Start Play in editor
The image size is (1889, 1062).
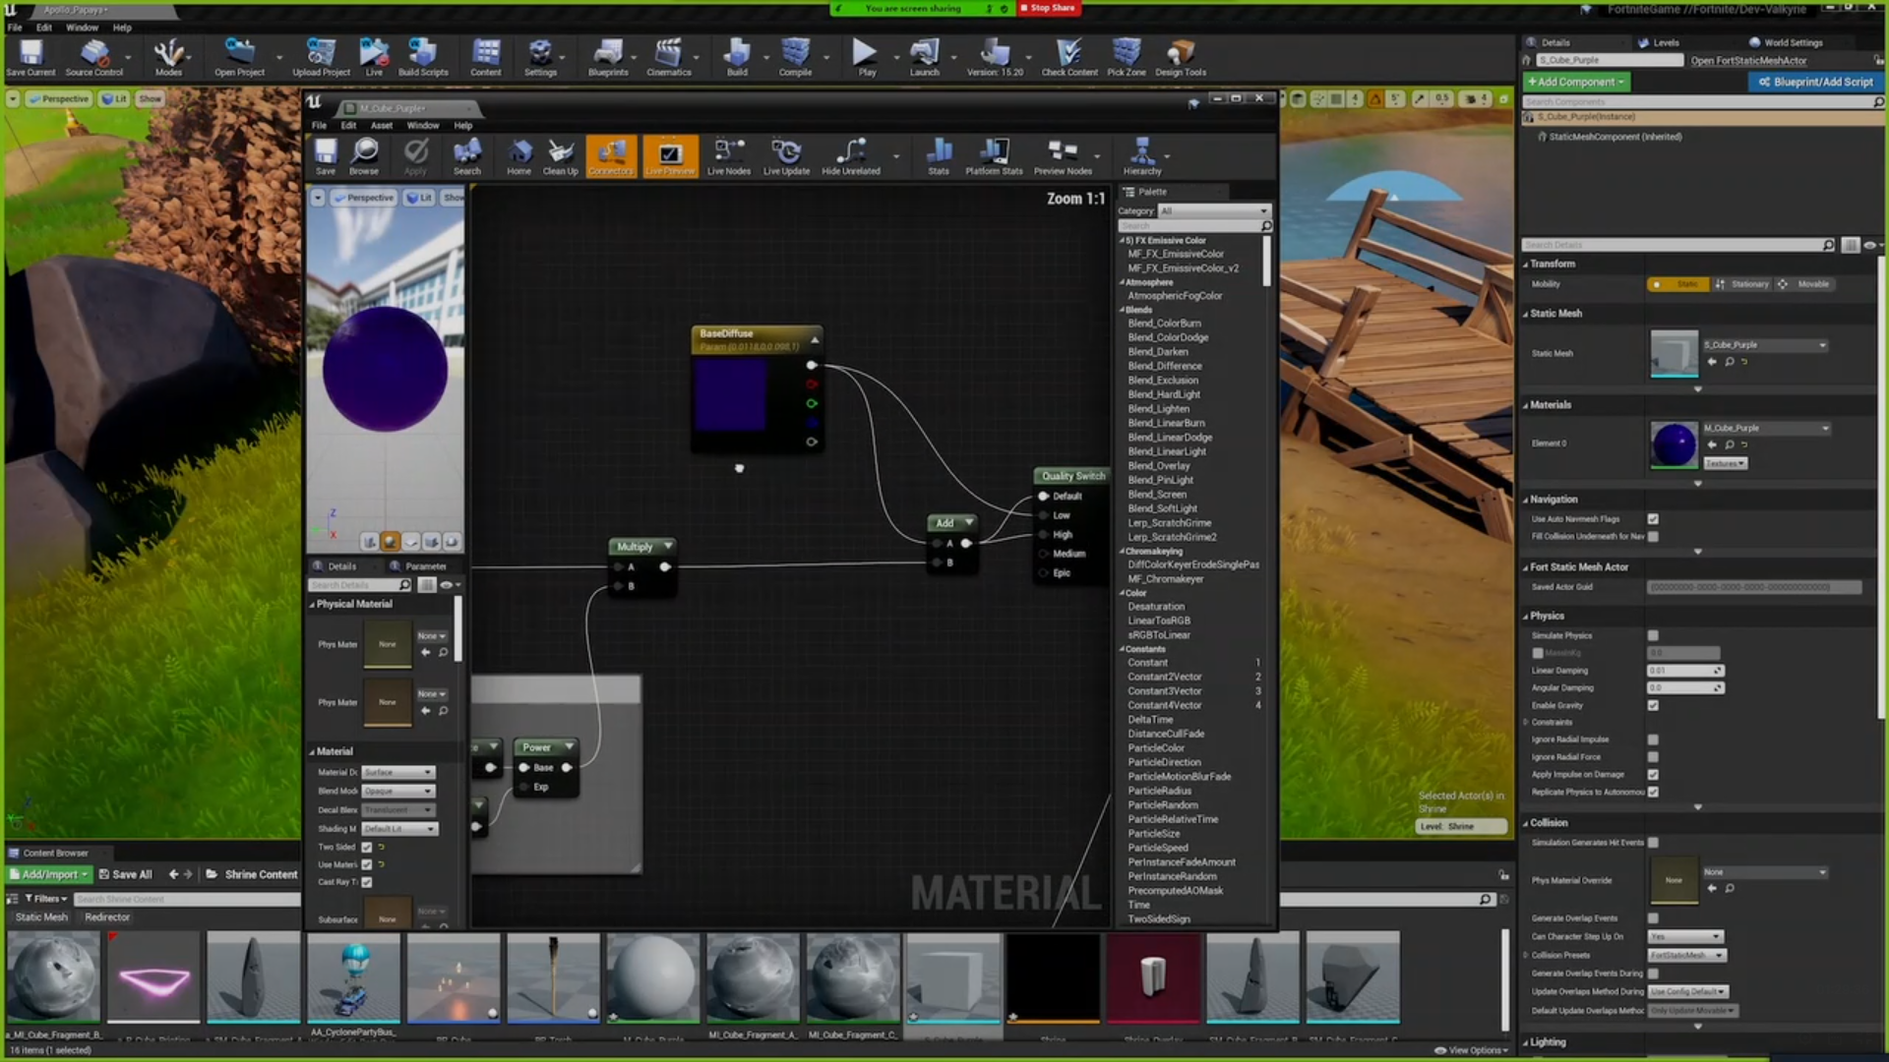pos(866,58)
